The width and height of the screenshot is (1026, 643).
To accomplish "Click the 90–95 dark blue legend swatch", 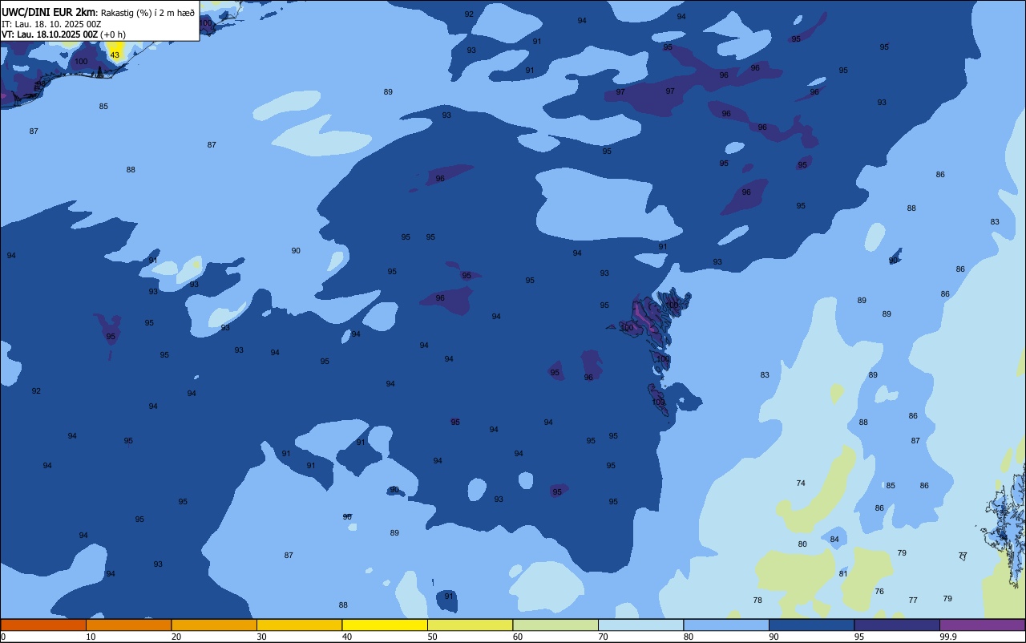I will (811, 625).
